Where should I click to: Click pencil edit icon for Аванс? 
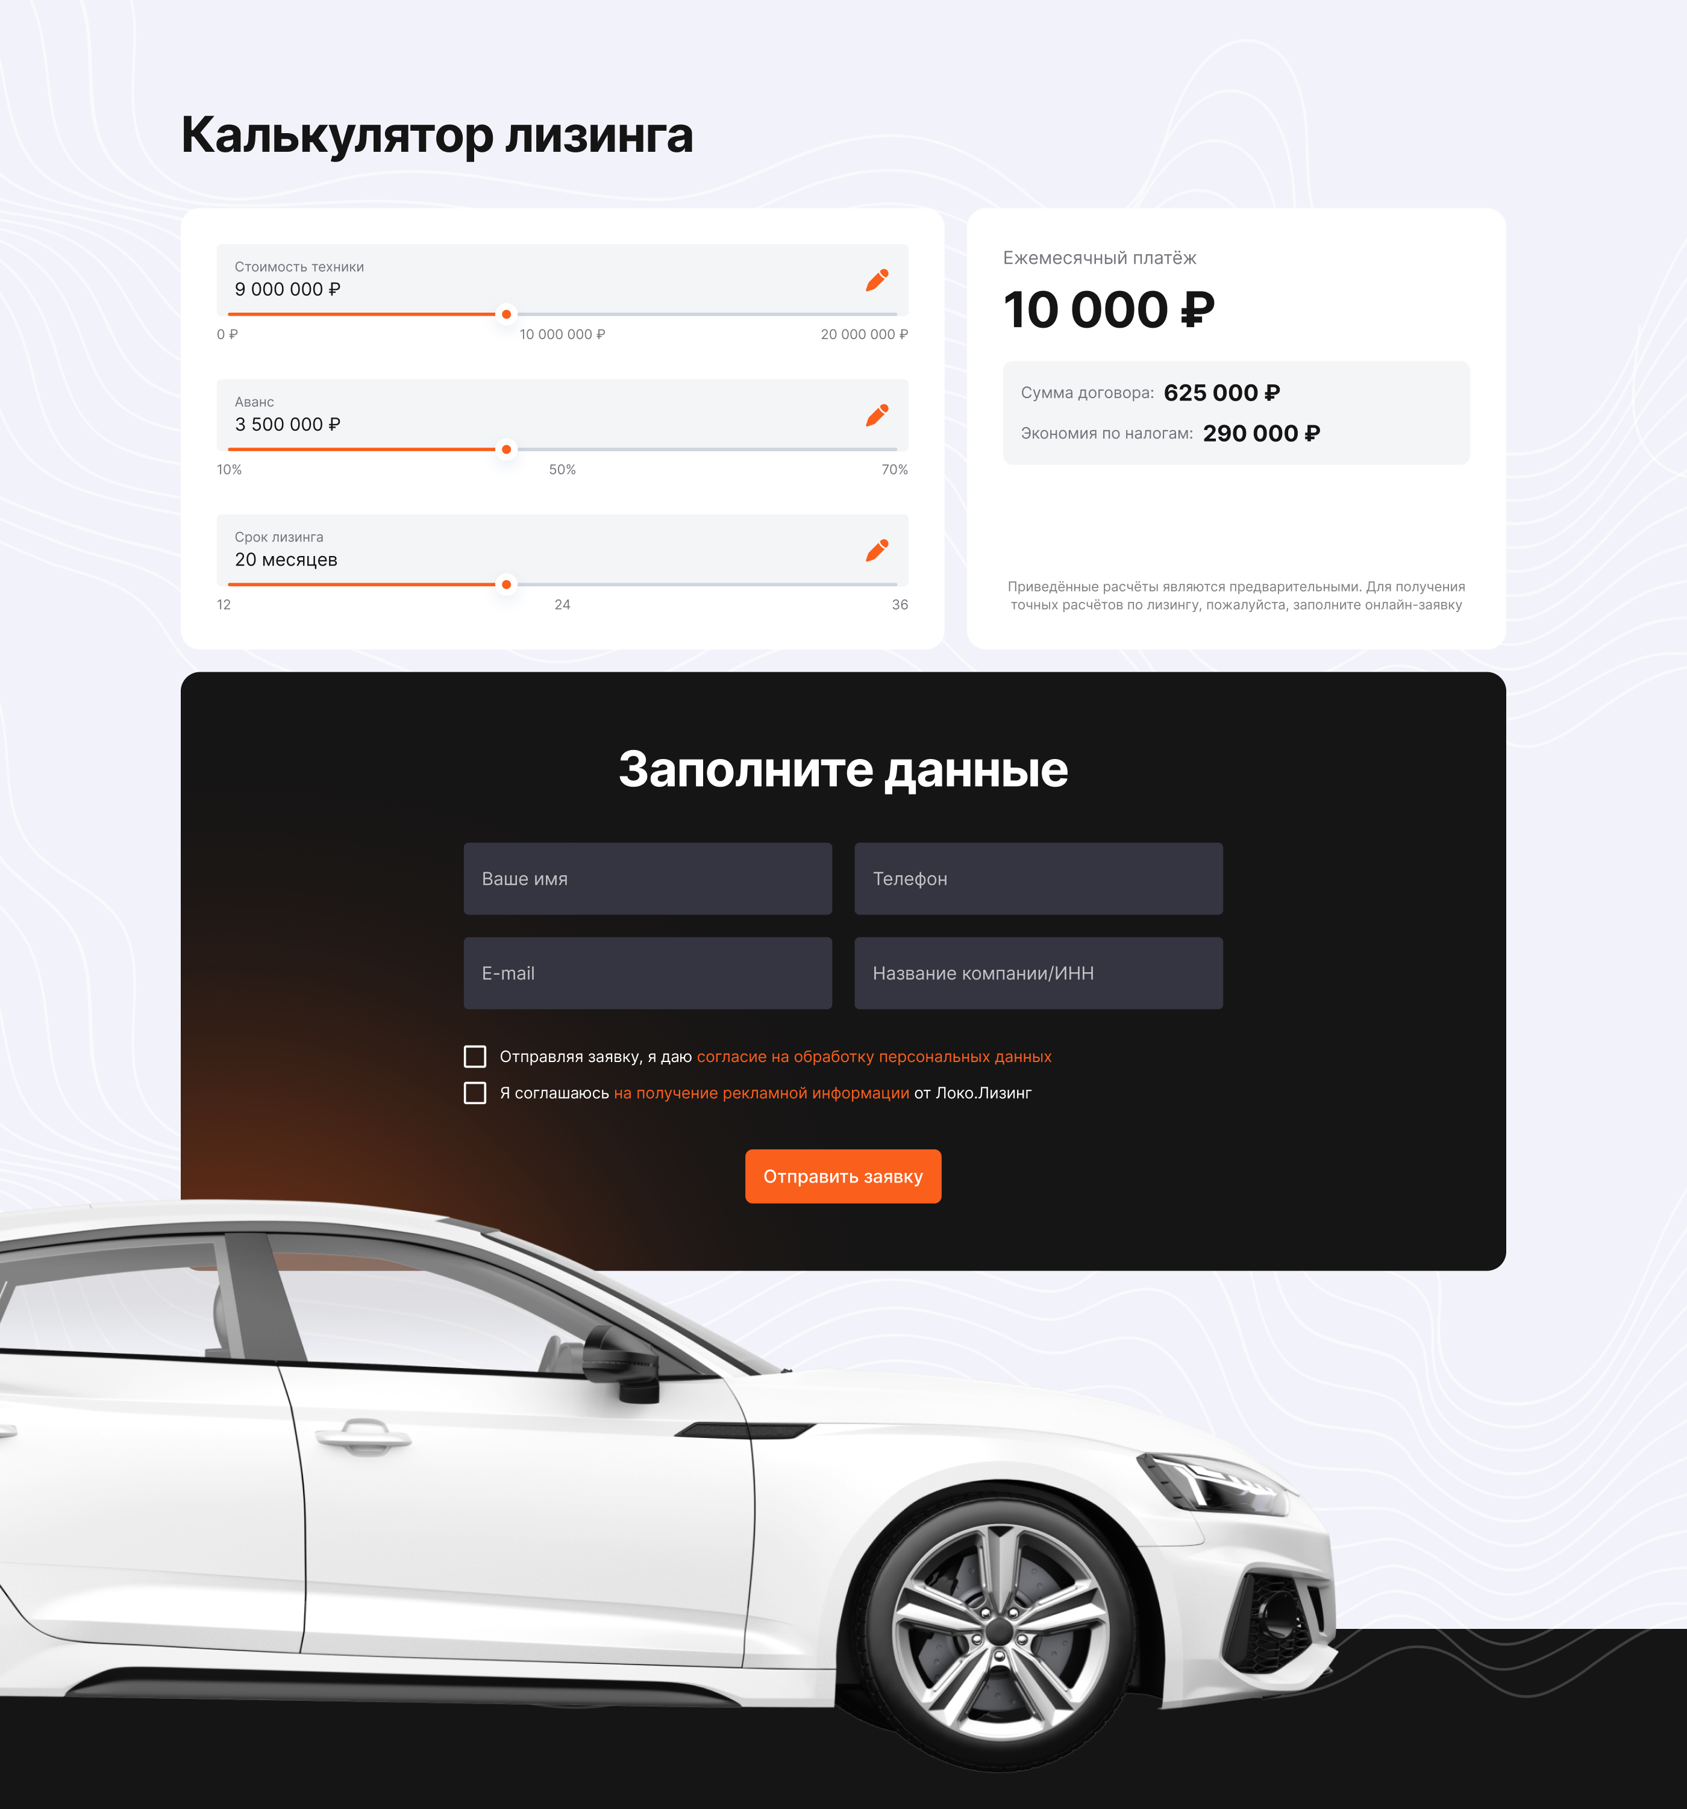point(876,415)
